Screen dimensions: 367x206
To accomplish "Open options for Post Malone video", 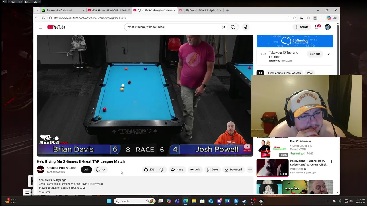I will [332, 161].
